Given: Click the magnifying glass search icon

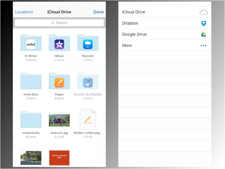Looking at the screenshot, I should click(53, 23).
